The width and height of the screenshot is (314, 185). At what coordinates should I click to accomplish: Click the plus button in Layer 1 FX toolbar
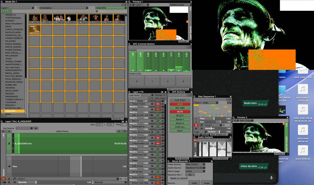click(150, 98)
